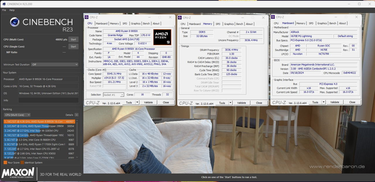Open Tools dropdown arrow in CPU-Z CPU window
375x182 pixels.
(137, 103)
